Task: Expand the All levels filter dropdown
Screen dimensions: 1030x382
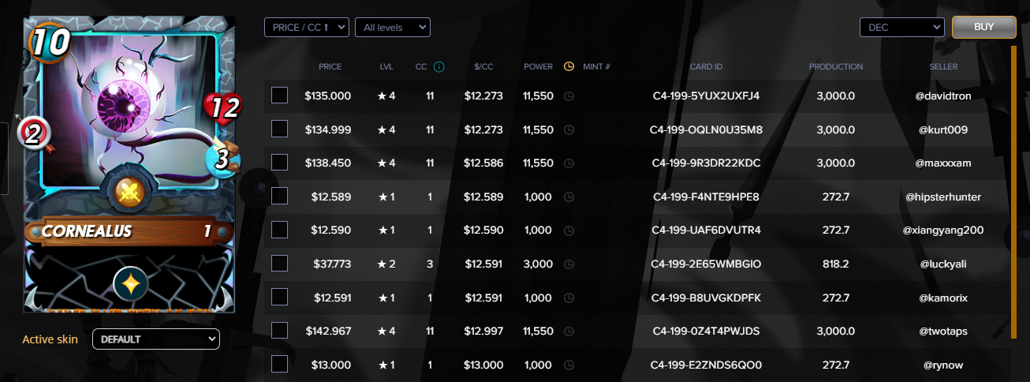Action: coord(392,28)
